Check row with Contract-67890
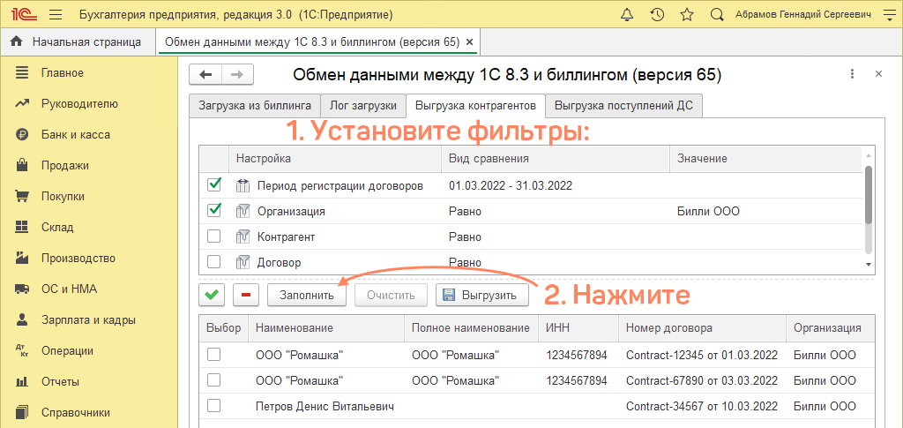This screenshot has width=903, height=428. (x=213, y=380)
